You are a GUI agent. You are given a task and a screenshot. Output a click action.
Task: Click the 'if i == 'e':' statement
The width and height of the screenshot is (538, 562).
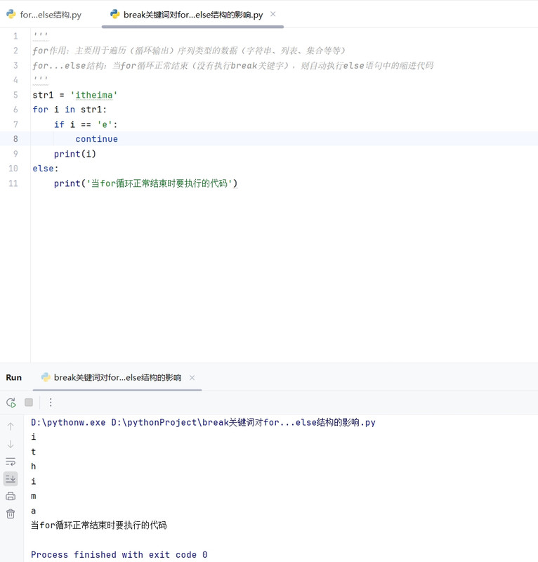[86, 124]
